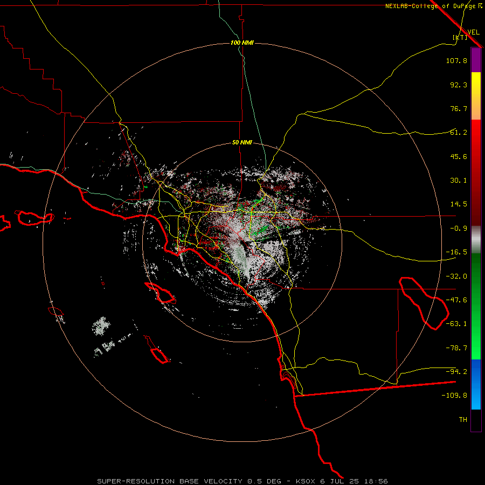Pick the red segment of the velocity scale

476,172
